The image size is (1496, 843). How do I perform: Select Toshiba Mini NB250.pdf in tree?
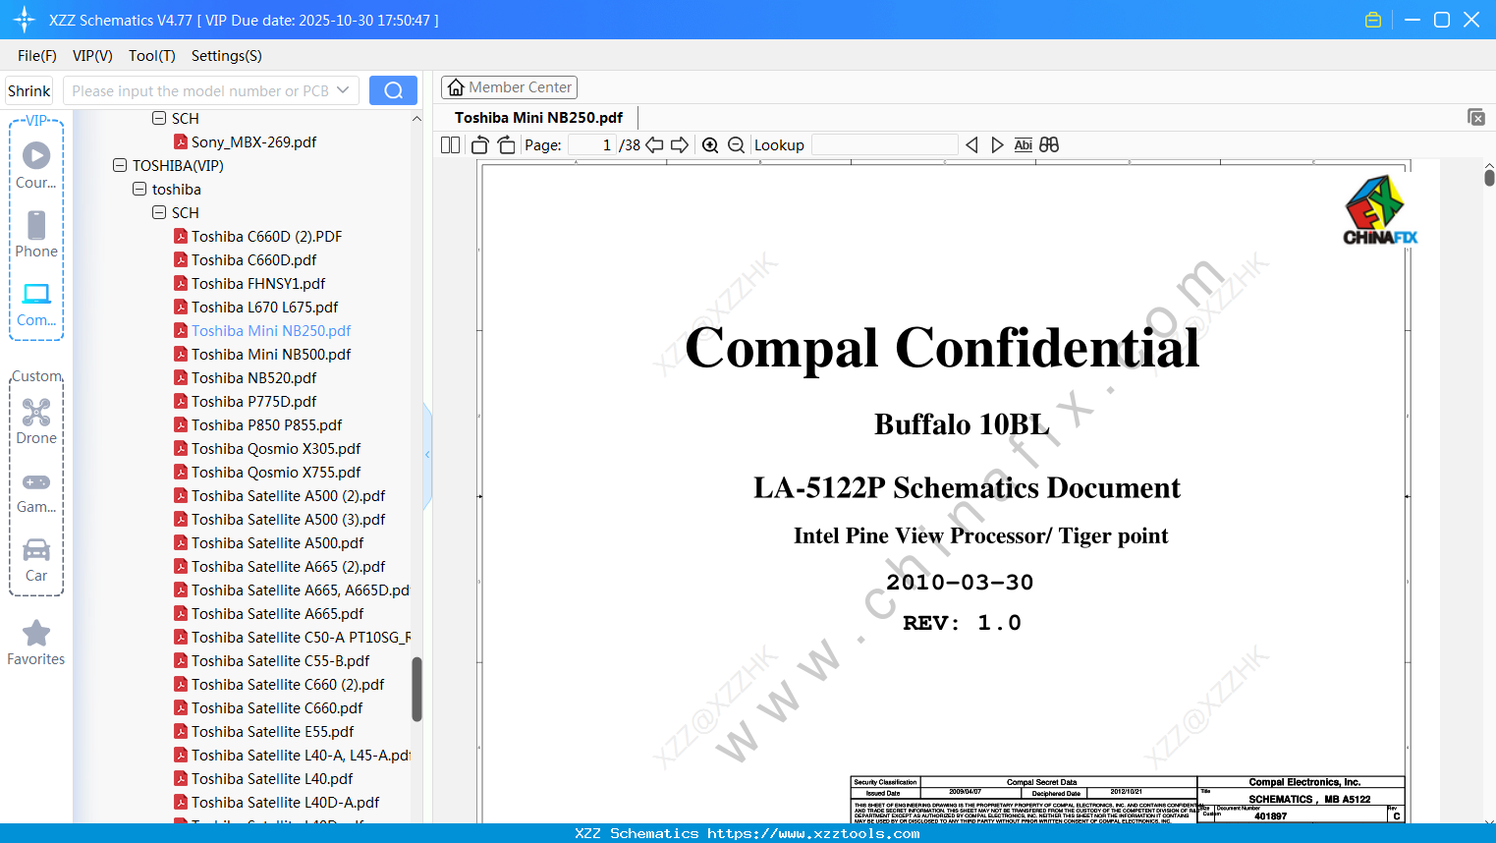[271, 331]
